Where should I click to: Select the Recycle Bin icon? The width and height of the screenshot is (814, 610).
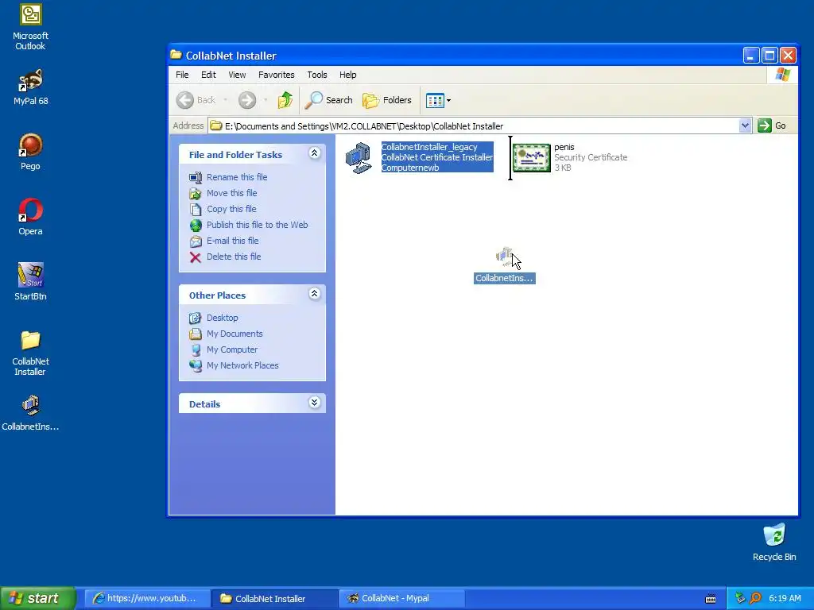(774, 542)
